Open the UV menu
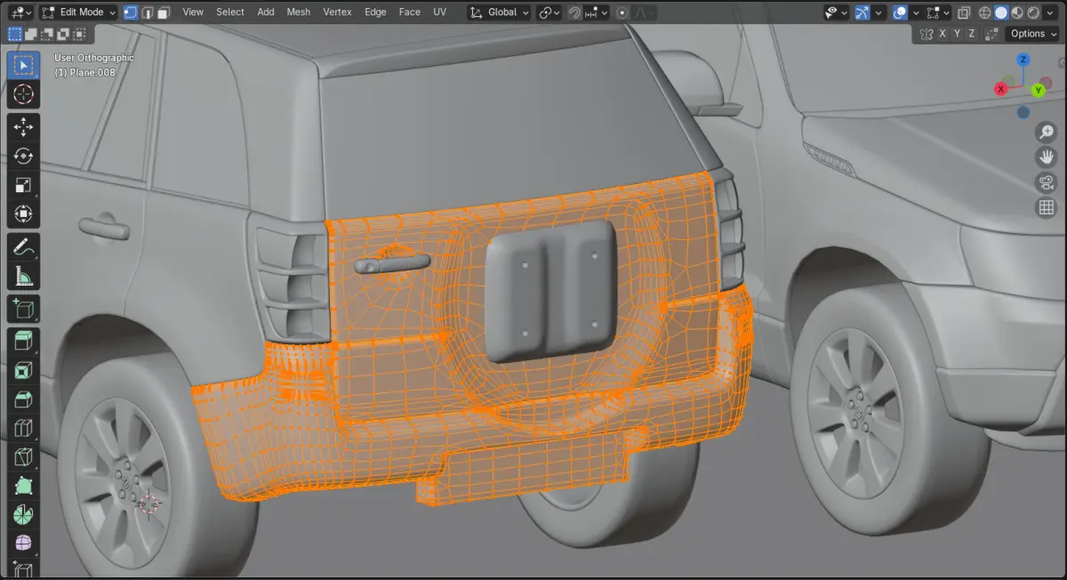 (440, 12)
